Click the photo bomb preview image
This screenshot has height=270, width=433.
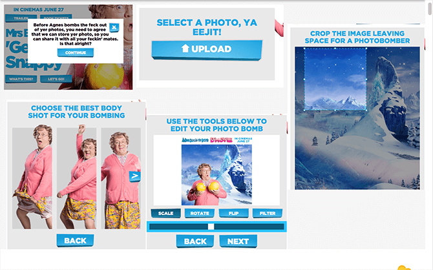tap(216, 175)
